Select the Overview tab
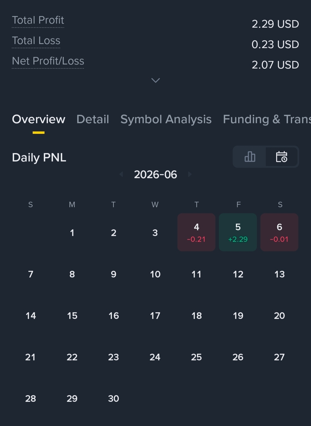This screenshot has height=426, width=311. 39,119
